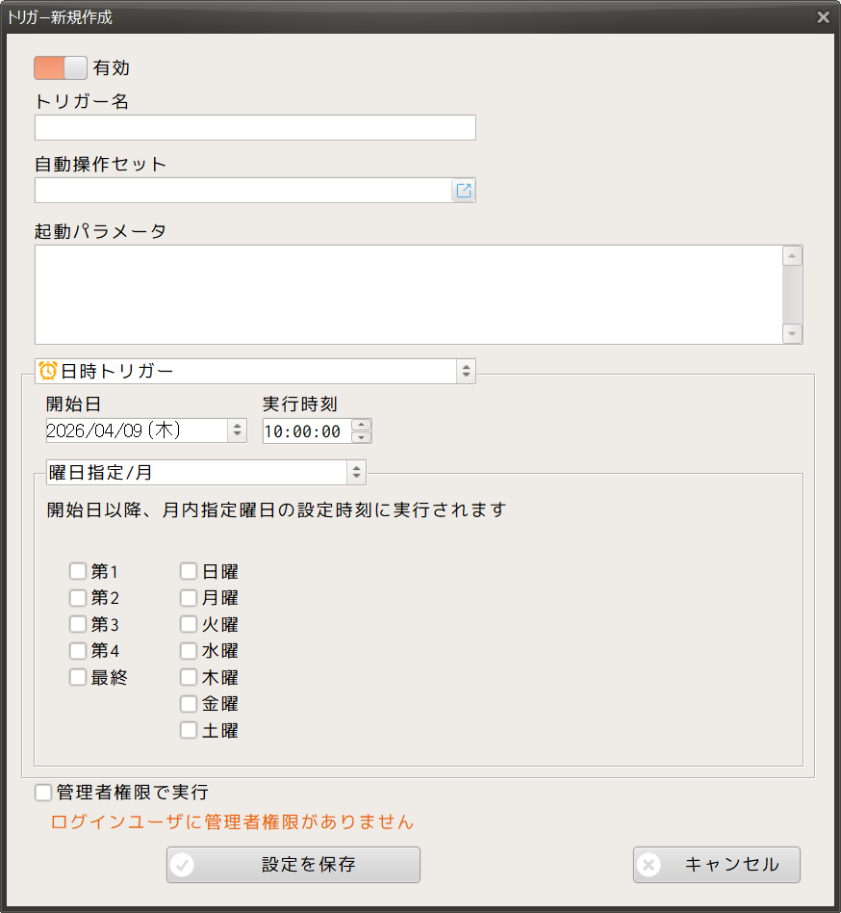
Task: Toggle the 有効 switch off
Action: (x=61, y=67)
